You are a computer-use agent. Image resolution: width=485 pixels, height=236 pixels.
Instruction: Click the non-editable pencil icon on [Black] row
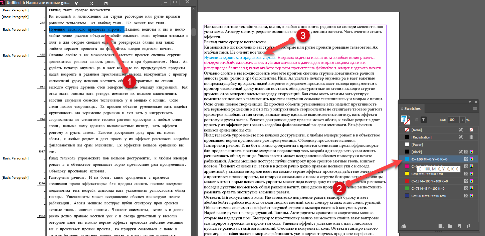(461, 152)
